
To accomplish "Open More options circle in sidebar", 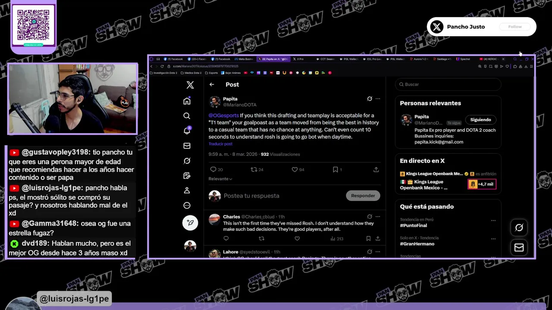I will (x=187, y=205).
